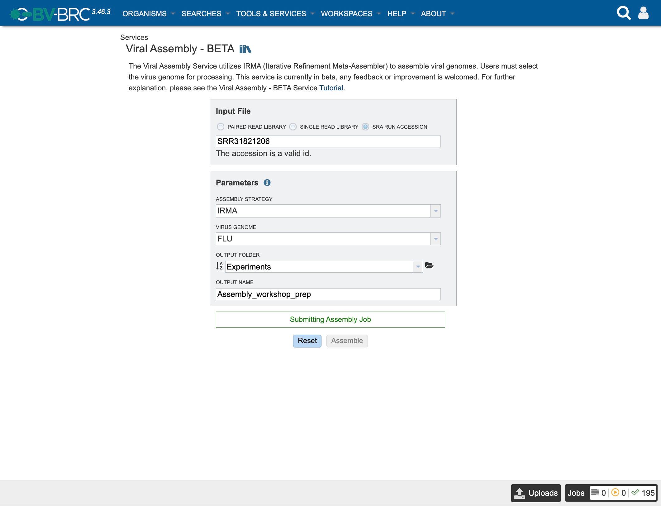This screenshot has width=661, height=506.
Task: Expand the Virus Genome dropdown
Action: (435, 239)
